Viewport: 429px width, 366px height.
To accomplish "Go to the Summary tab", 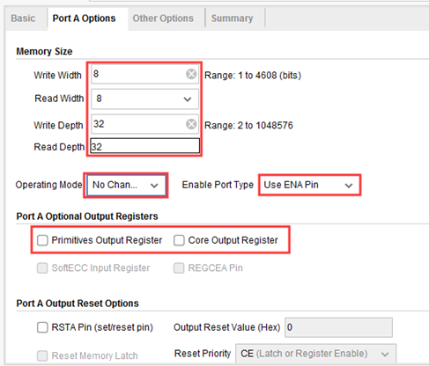I will [232, 18].
